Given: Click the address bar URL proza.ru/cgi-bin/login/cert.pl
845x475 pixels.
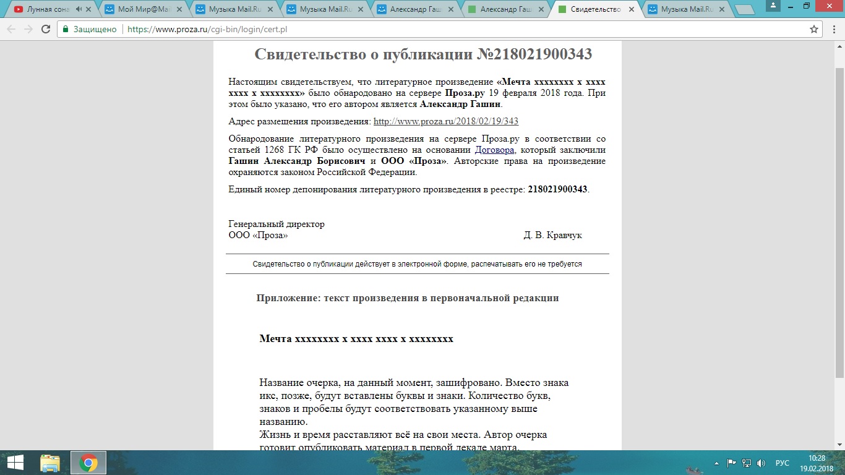Looking at the screenshot, I should pyautogui.click(x=207, y=29).
